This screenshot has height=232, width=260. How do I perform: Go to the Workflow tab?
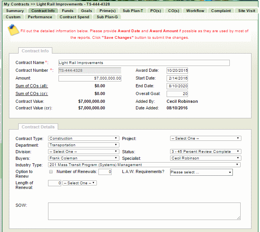(195, 11)
